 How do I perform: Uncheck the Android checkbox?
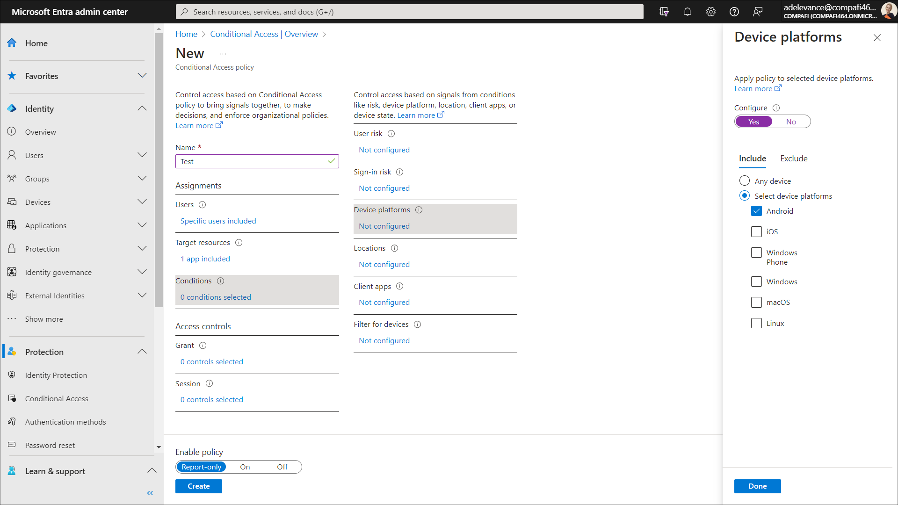(756, 211)
